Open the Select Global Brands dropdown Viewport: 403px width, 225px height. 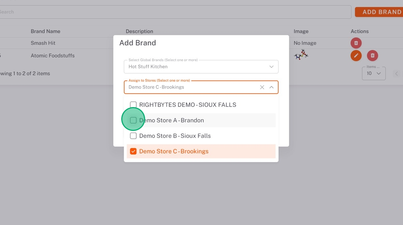(x=271, y=67)
